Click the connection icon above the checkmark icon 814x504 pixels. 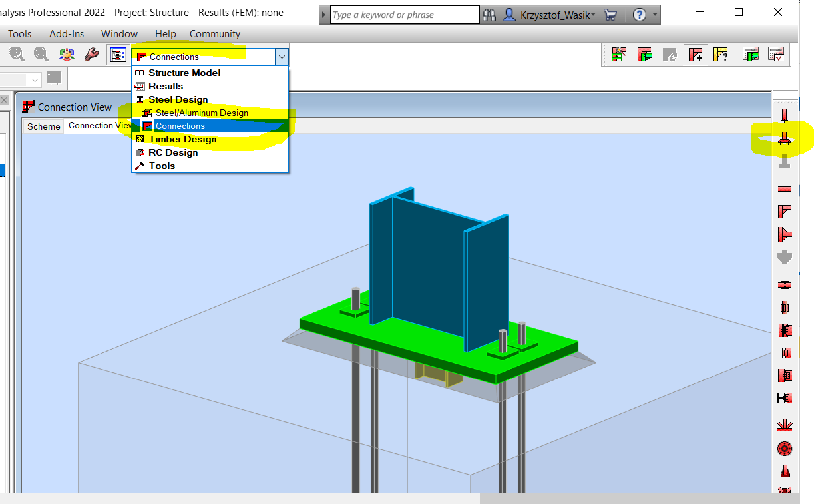coord(751,55)
